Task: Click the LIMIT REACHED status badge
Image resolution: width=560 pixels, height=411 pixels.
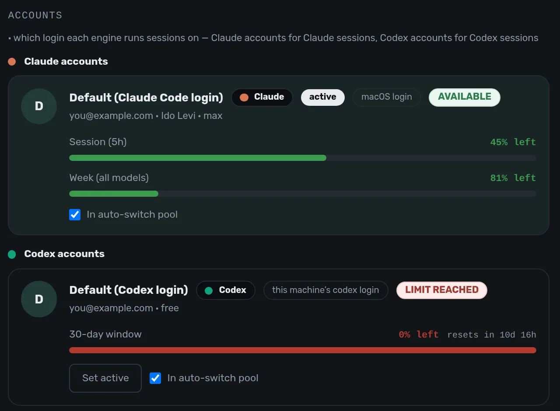Action: (x=442, y=290)
